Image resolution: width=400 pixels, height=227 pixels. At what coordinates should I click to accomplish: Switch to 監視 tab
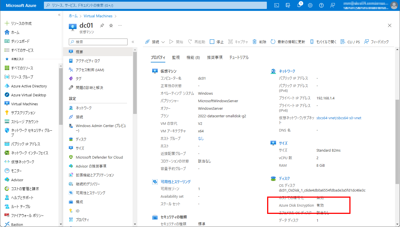[176, 58]
